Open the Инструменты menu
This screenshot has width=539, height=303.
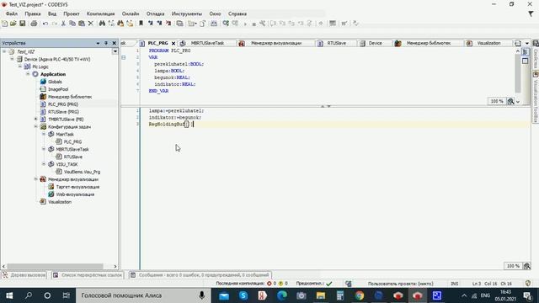[187, 13]
